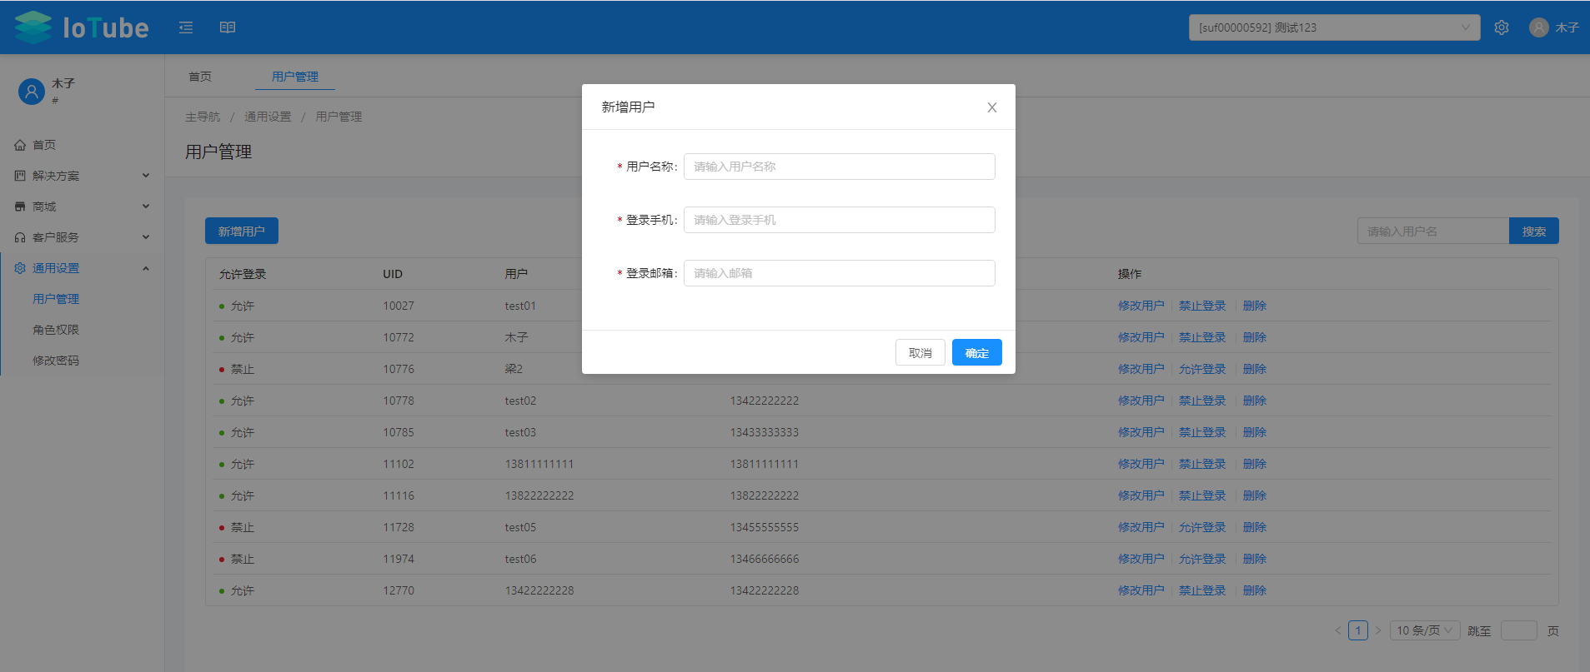This screenshot has width=1590, height=672.
Task: Click 删除 for user test01
Action: pyautogui.click(x=1255, y=306)
